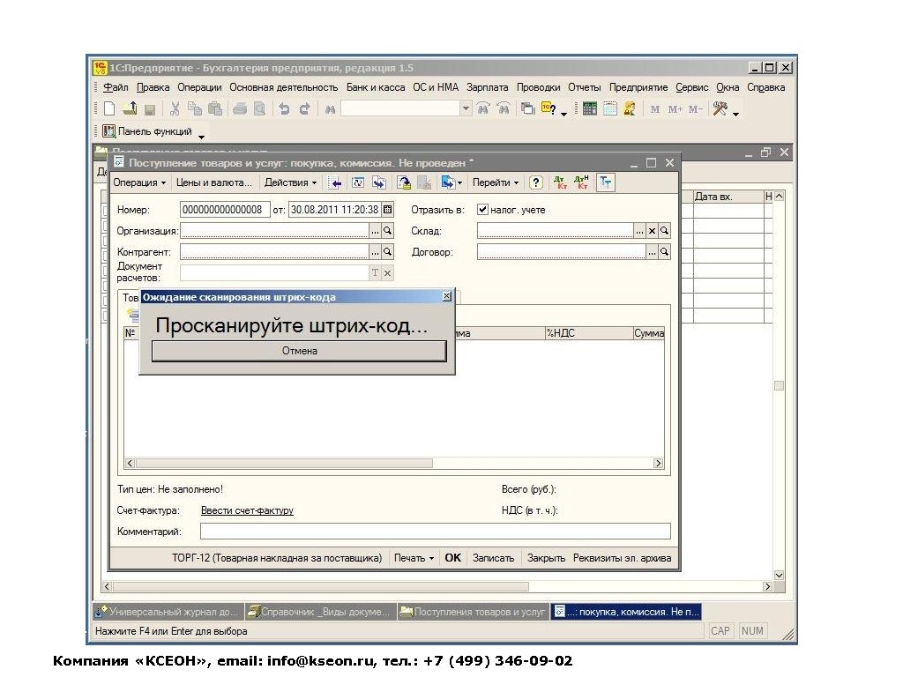The image size is (903, 677).
Task: Click magnifier icon next to Организация field
Action: [388, 231]
